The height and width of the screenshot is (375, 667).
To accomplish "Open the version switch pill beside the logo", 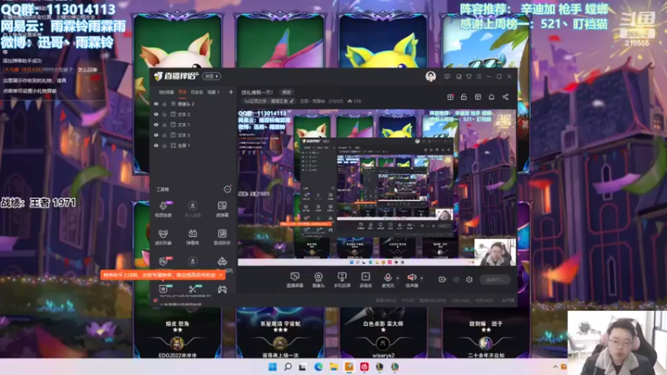I will 212,76.
